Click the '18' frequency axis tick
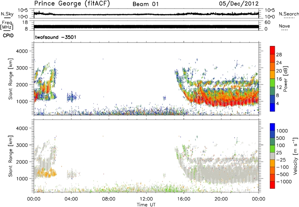The height and width of the screenshot is (207, 299). 25,22
